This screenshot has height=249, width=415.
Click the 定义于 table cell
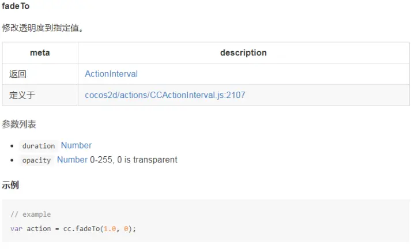coord(22,95)
